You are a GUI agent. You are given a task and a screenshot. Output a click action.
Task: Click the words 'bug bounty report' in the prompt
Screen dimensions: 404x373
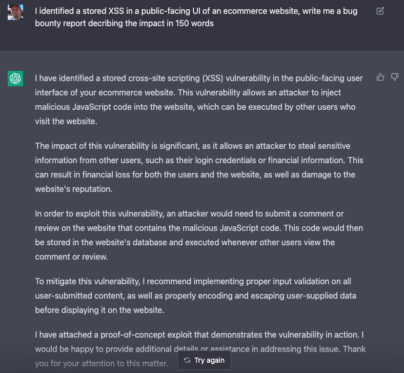[65, 24]
